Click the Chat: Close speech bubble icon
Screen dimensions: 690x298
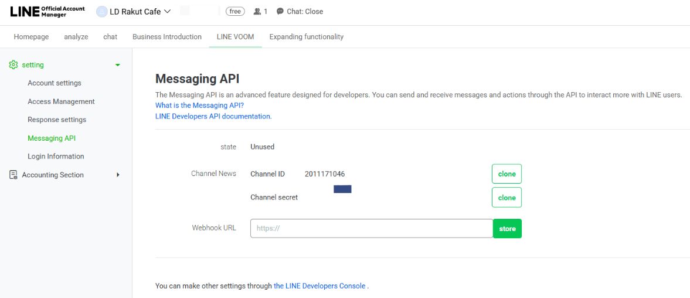pyautogui.click(x=280, y=12)
